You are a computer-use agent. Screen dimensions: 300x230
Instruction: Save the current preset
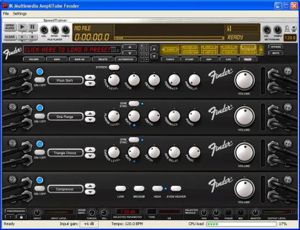(57, 59)
